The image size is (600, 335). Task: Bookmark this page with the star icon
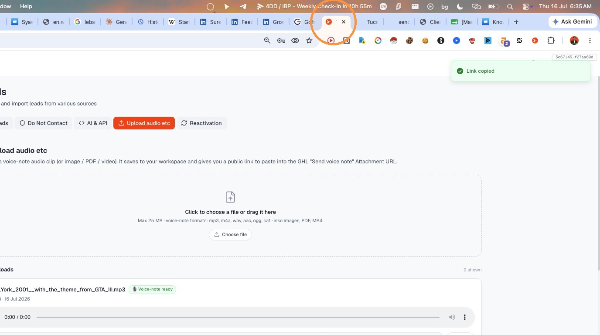309,41
